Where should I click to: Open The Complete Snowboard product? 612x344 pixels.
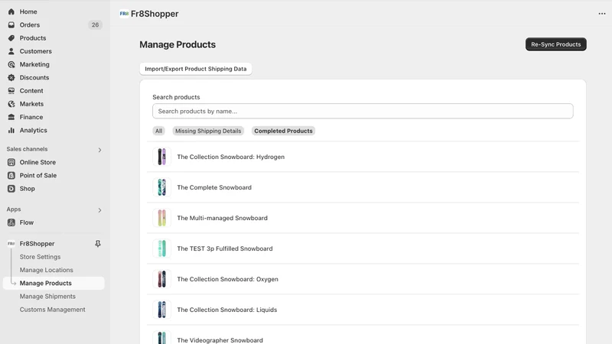pos(214,187)
